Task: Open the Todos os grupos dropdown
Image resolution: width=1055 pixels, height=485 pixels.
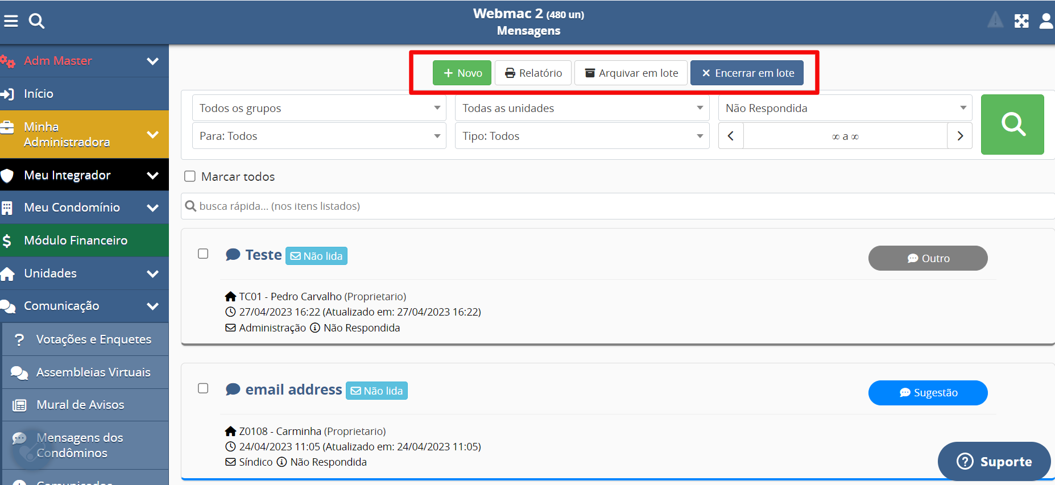Action: click(x=319, y=108)
